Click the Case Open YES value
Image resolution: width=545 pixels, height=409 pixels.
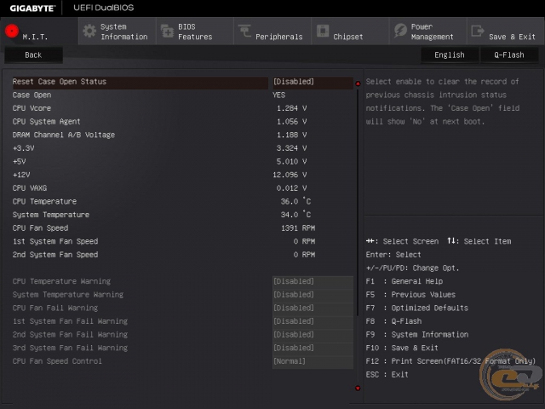pyautogui.click(x=278, y=95)
